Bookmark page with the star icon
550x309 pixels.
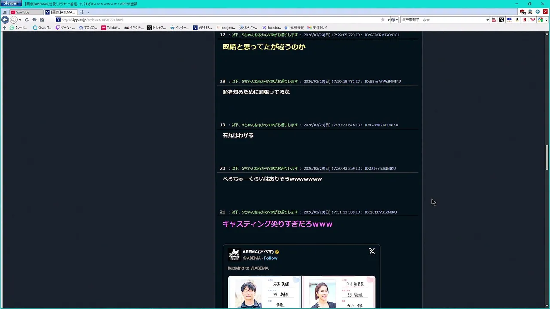coord(382,20)
